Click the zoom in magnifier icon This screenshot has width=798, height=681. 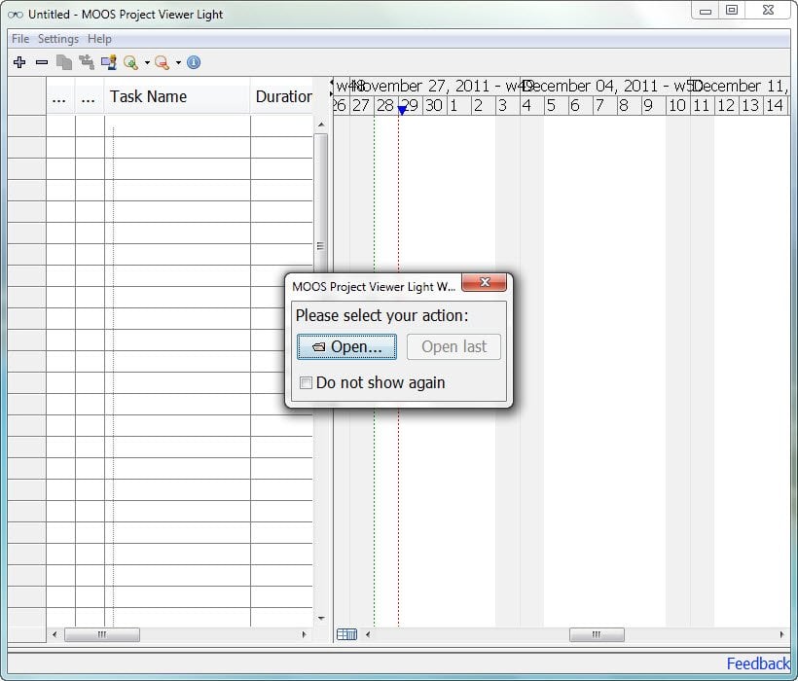coord(130,62)
